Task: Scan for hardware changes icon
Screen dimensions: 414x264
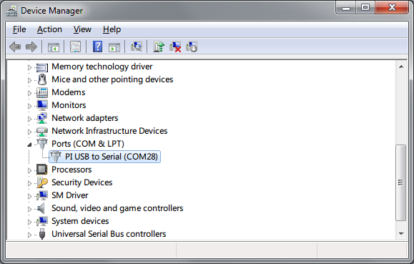Action: tap(137, 47)
